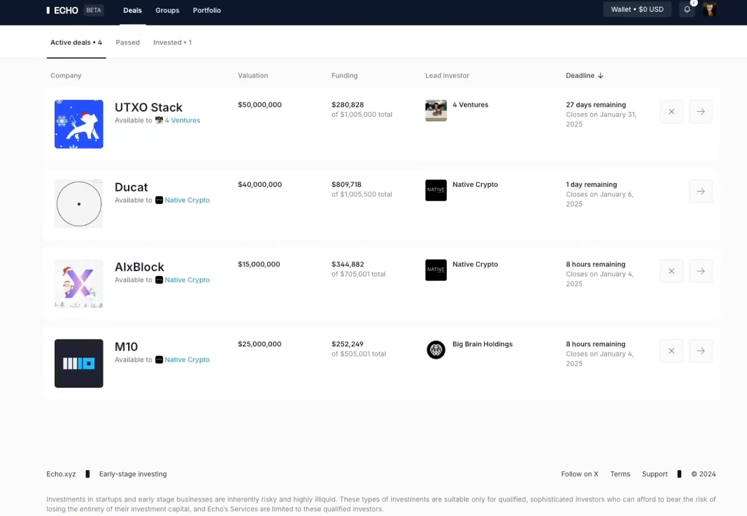Click Early-stage investing footer text
The image size is (747, 516).
(133, 474)
